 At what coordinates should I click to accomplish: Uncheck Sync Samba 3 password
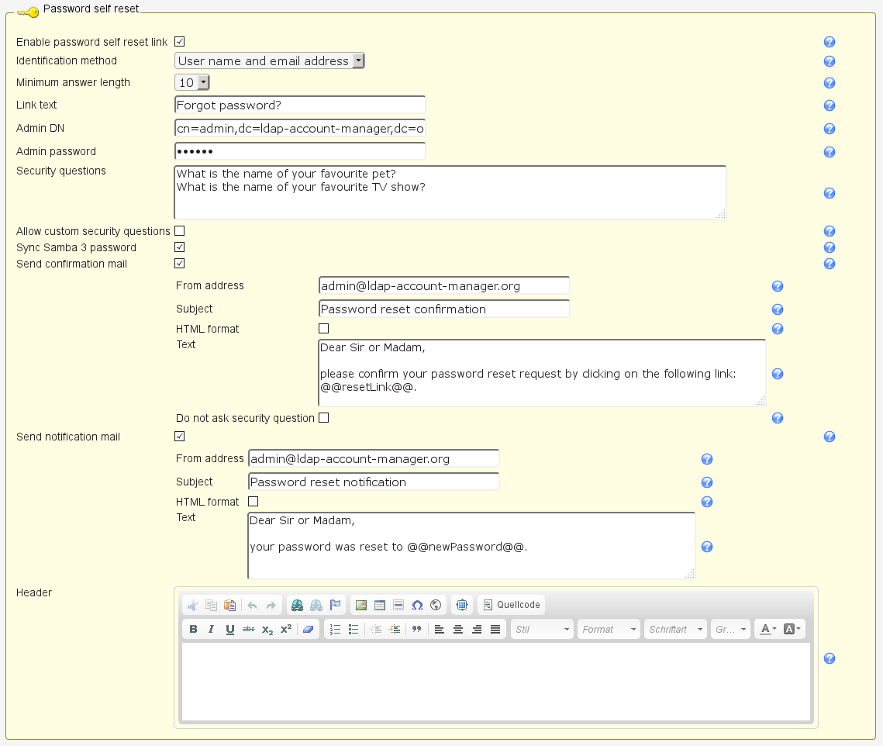(180, 247)
